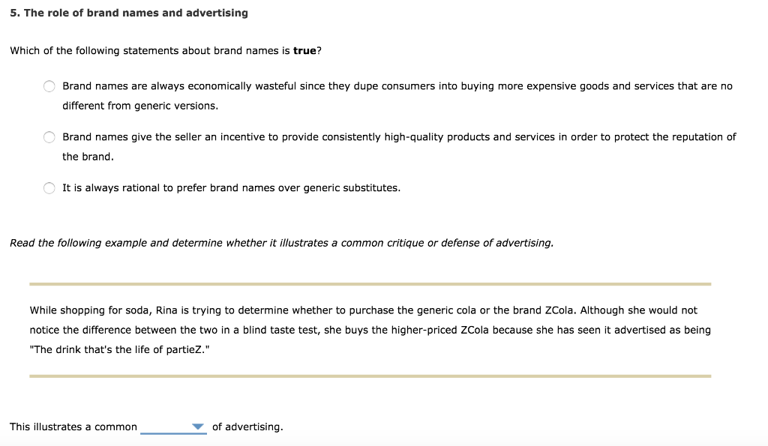Choose the answer about sellers protecting brand reputation
Image resolution: width=768 pixels, height=446 pixels.
(49, 136)
